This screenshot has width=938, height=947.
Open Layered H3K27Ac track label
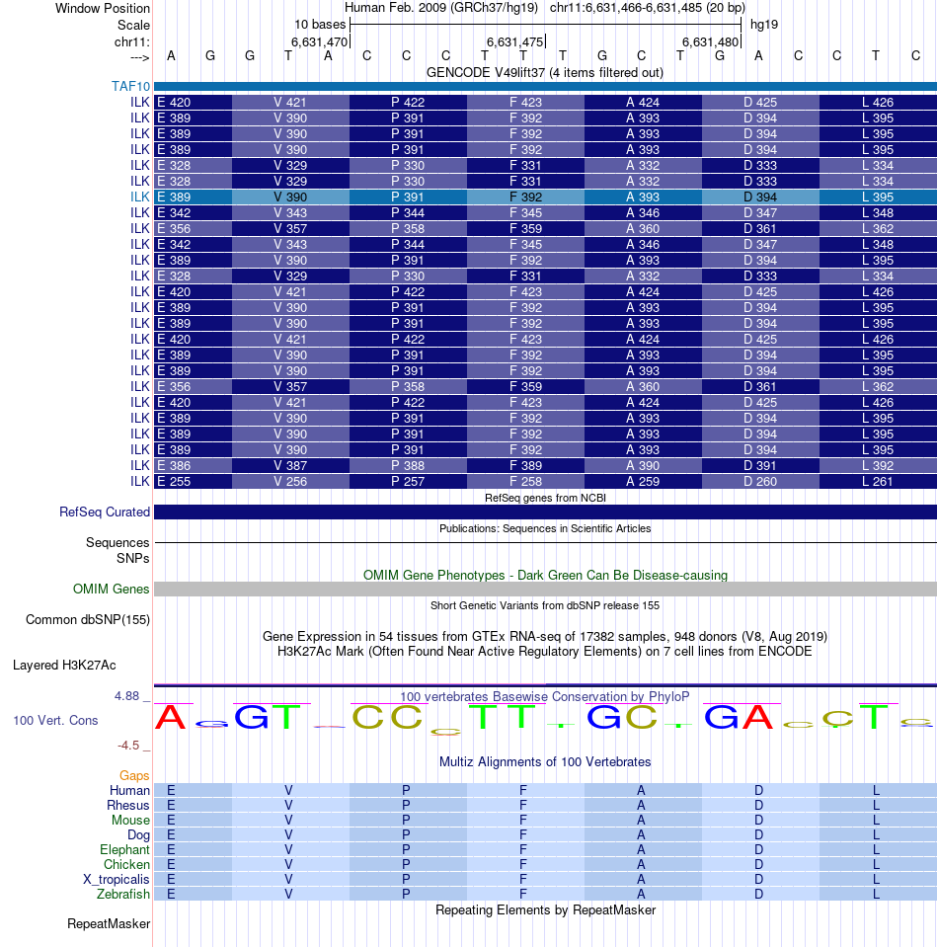[x=64, y=666]
